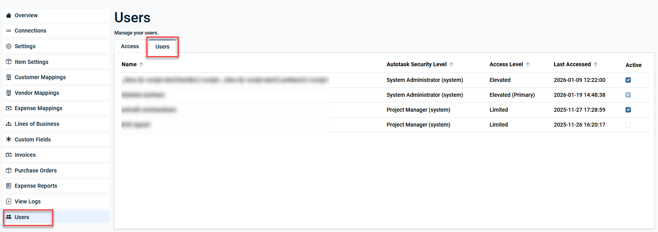Viewport: 658px width, 232px height.
Task: Click the Custom Fields asterisk icon
Action: 9,140
